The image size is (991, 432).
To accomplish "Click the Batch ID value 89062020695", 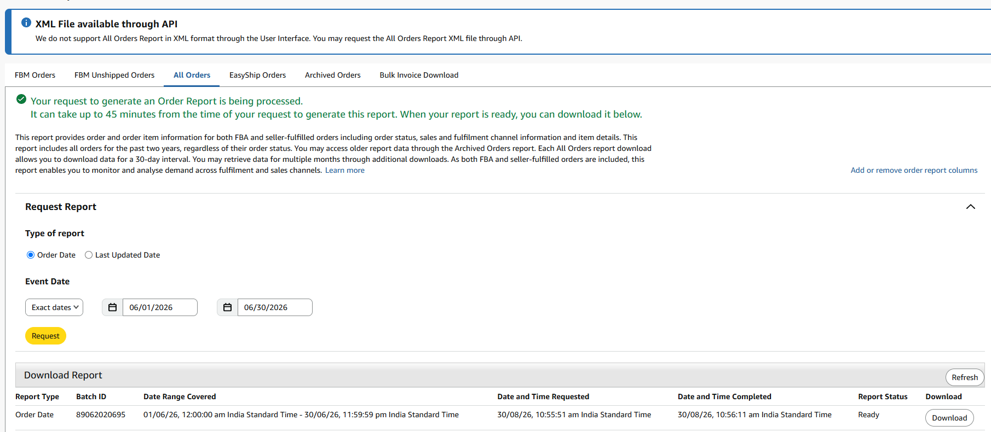I will 101,415.
